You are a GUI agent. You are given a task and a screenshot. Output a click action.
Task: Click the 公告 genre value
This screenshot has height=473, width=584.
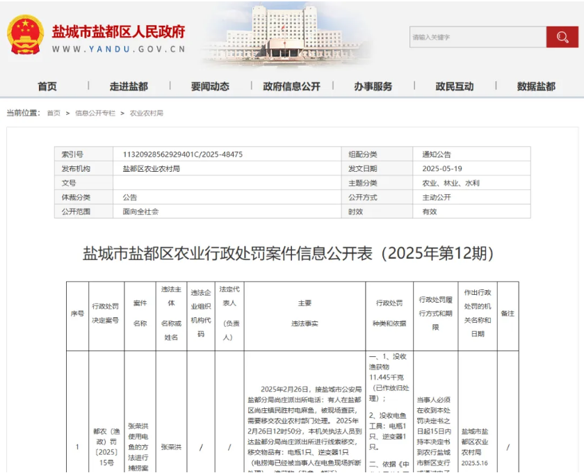pyautogui.click(x=130, y=197)
